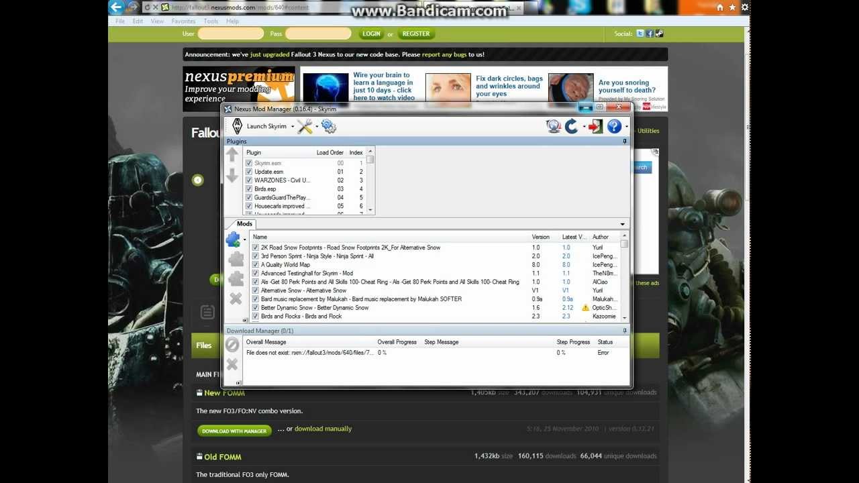Click the browser home icon

pos(720,7)
